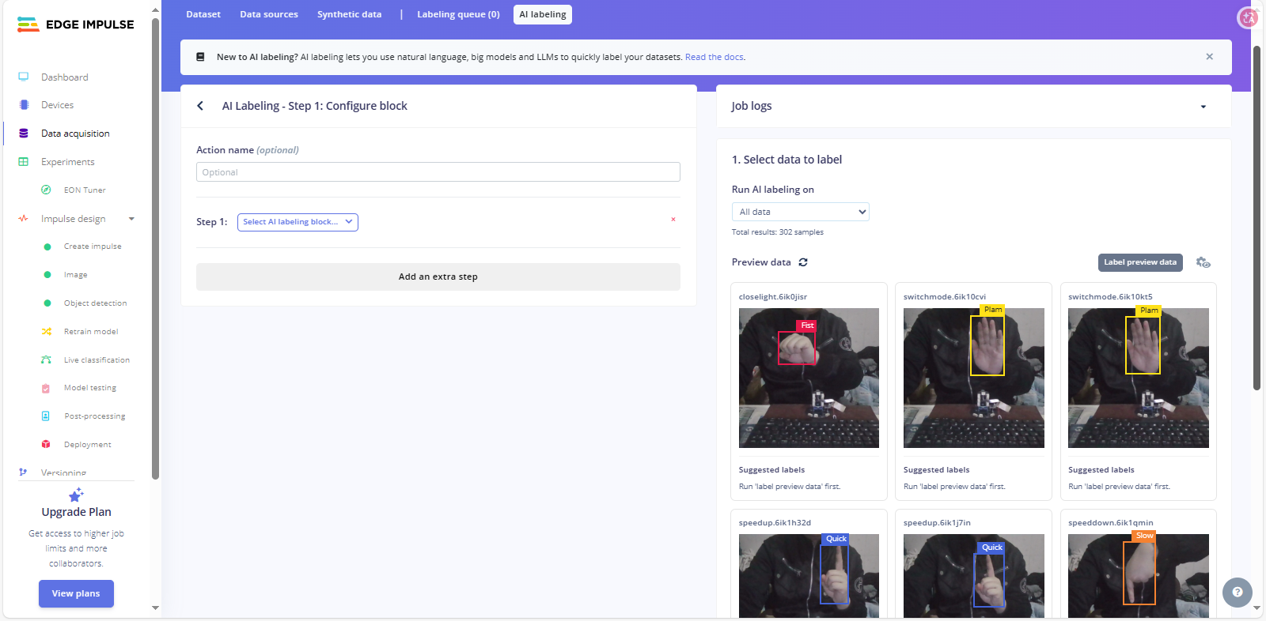This screenshot has width=1266, height=621.
Task: Click the sidebar scrollbar thumb
Action: [155, 248]
